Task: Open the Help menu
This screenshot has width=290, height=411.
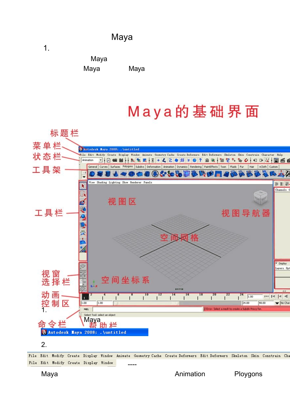Action: tap(280, 155)
